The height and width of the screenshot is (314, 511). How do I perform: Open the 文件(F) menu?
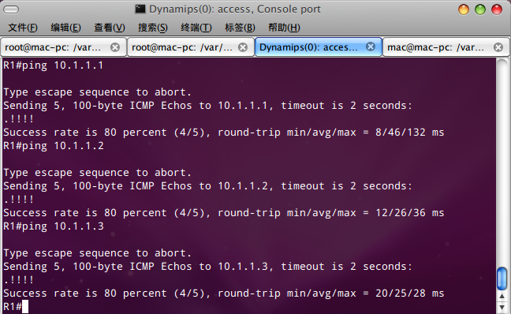click(23, 28)
